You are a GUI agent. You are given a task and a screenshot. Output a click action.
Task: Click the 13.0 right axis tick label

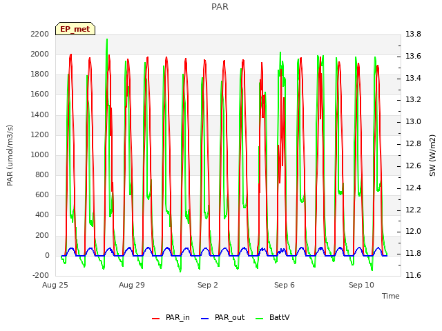(413, 121)
